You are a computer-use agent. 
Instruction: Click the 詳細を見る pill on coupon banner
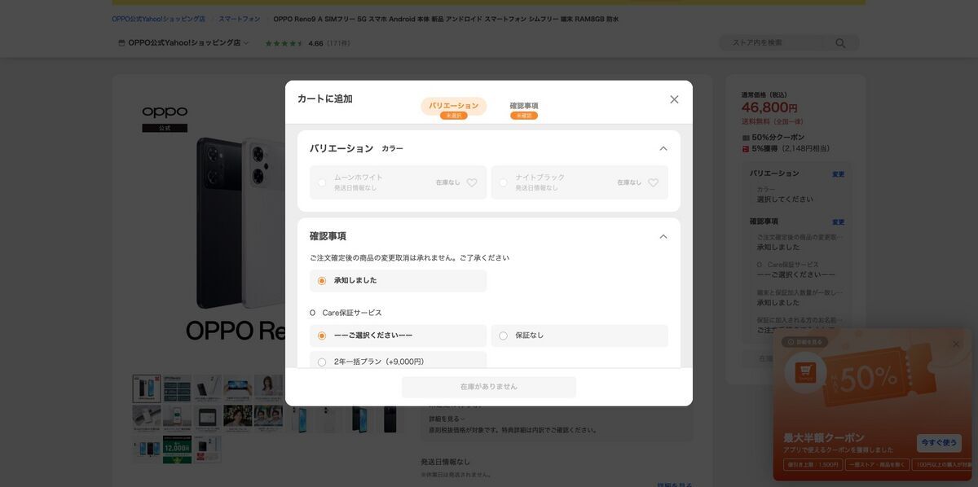(804, 342)
